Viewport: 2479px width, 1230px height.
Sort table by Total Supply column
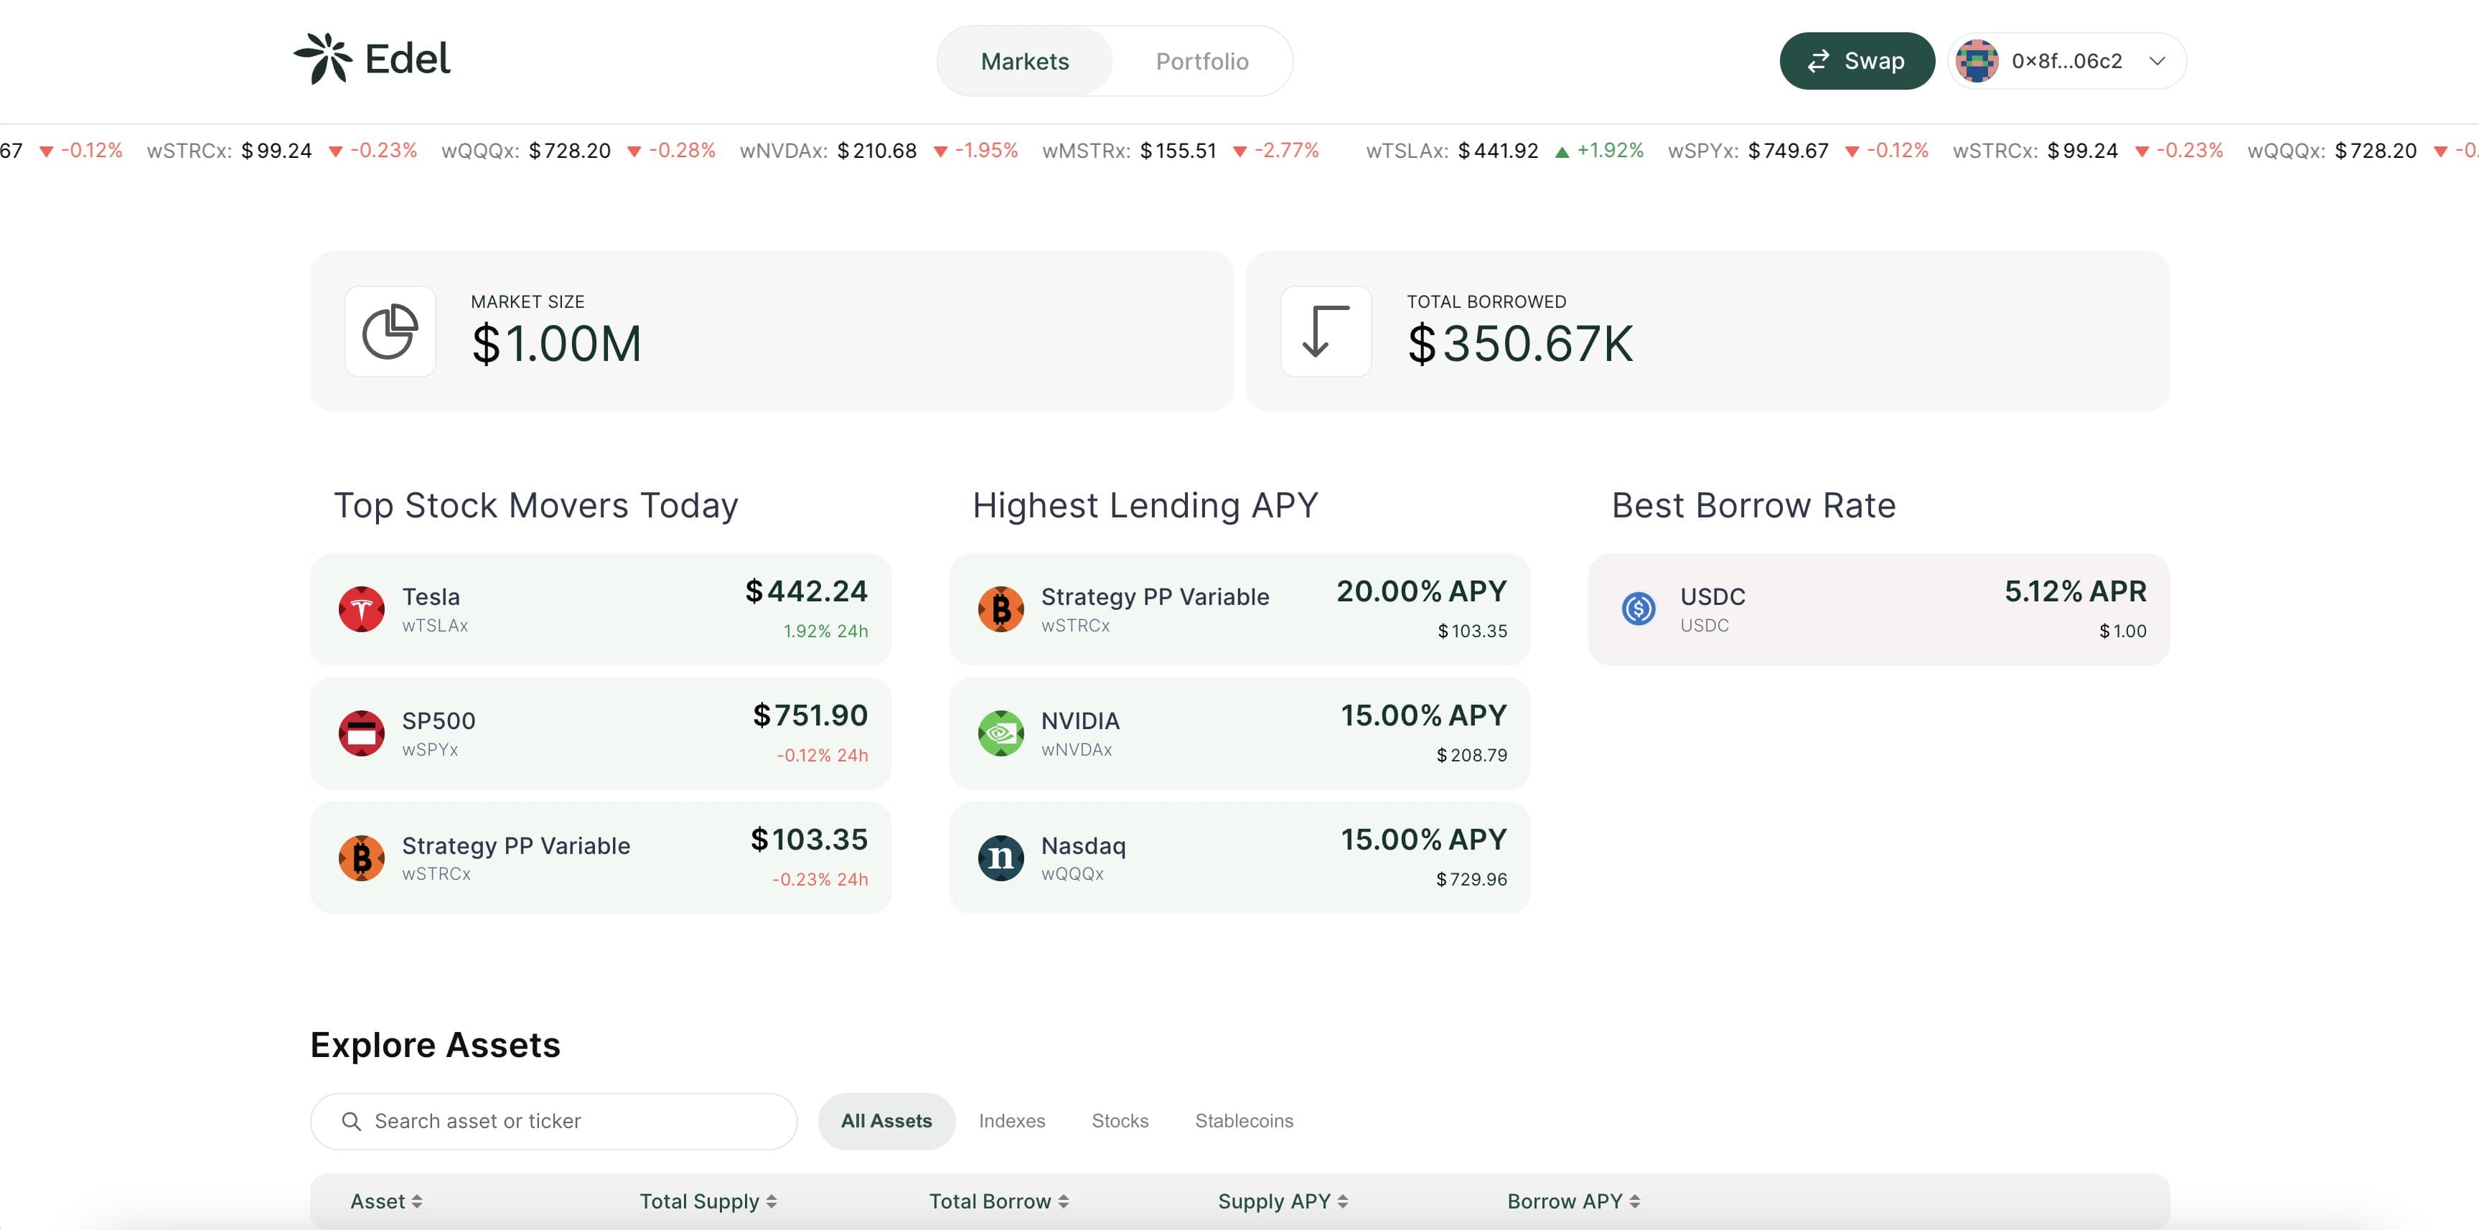708,1201
